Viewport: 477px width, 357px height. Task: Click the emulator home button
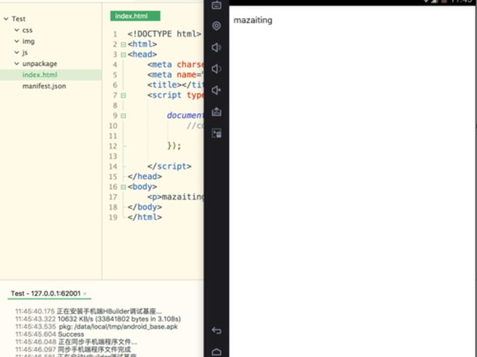pos(216,352)
